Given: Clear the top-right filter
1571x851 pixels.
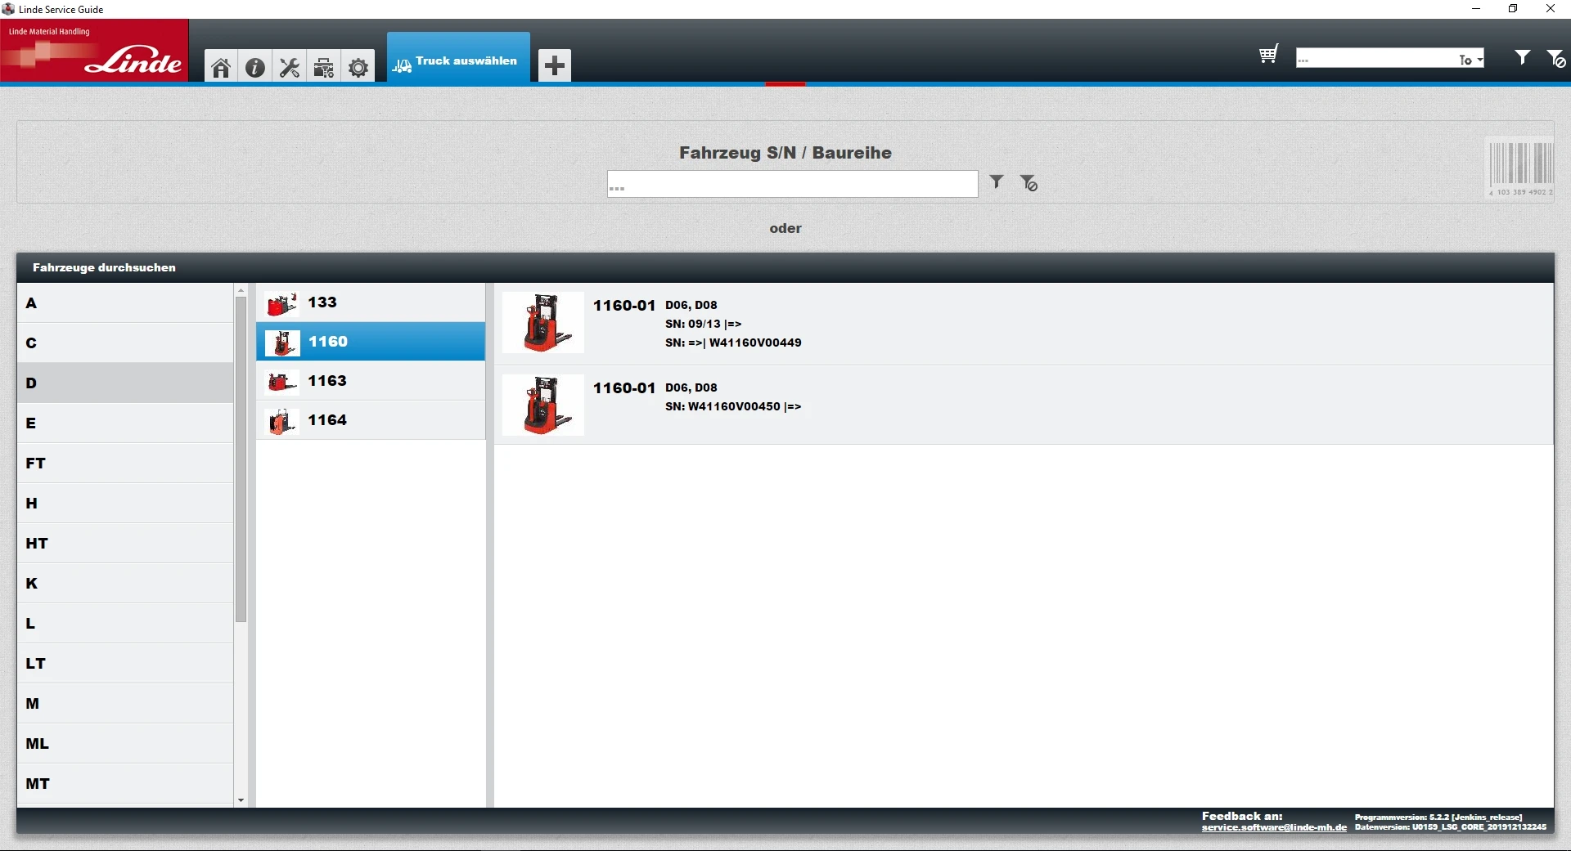Looking at the screenshot, I should 1555,58.
